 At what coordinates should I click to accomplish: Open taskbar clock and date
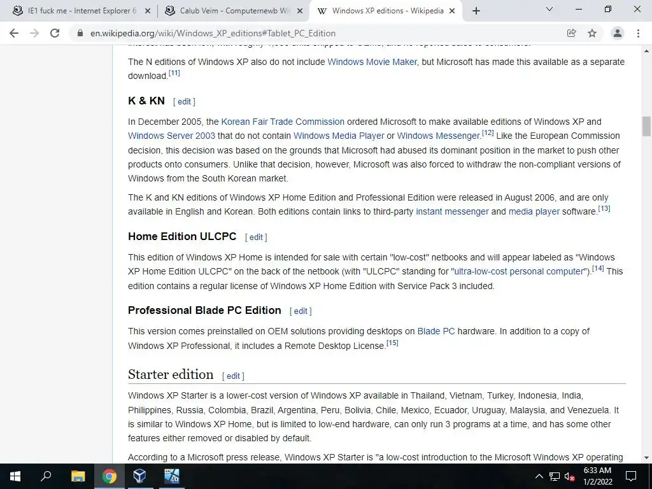597,476
